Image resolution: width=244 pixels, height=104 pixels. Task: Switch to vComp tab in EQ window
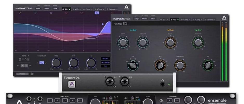(x=100, y=9)
